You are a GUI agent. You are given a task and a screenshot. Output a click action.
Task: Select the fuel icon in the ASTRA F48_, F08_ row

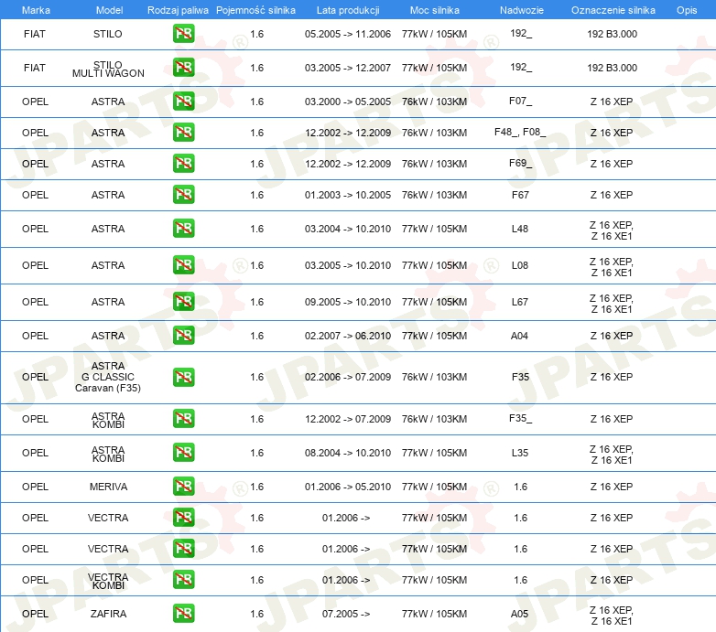coord(183,133)
